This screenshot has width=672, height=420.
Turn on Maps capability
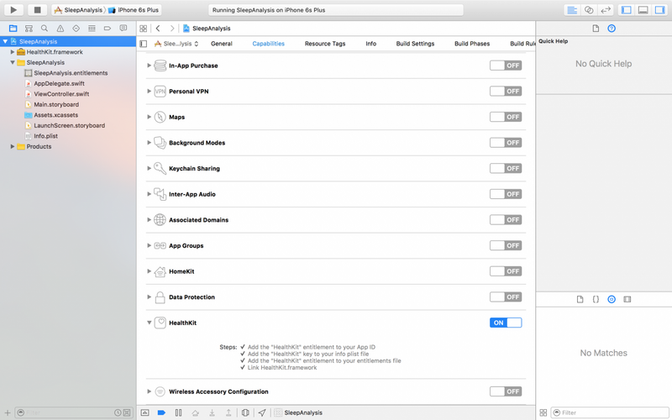click(506, 117)
